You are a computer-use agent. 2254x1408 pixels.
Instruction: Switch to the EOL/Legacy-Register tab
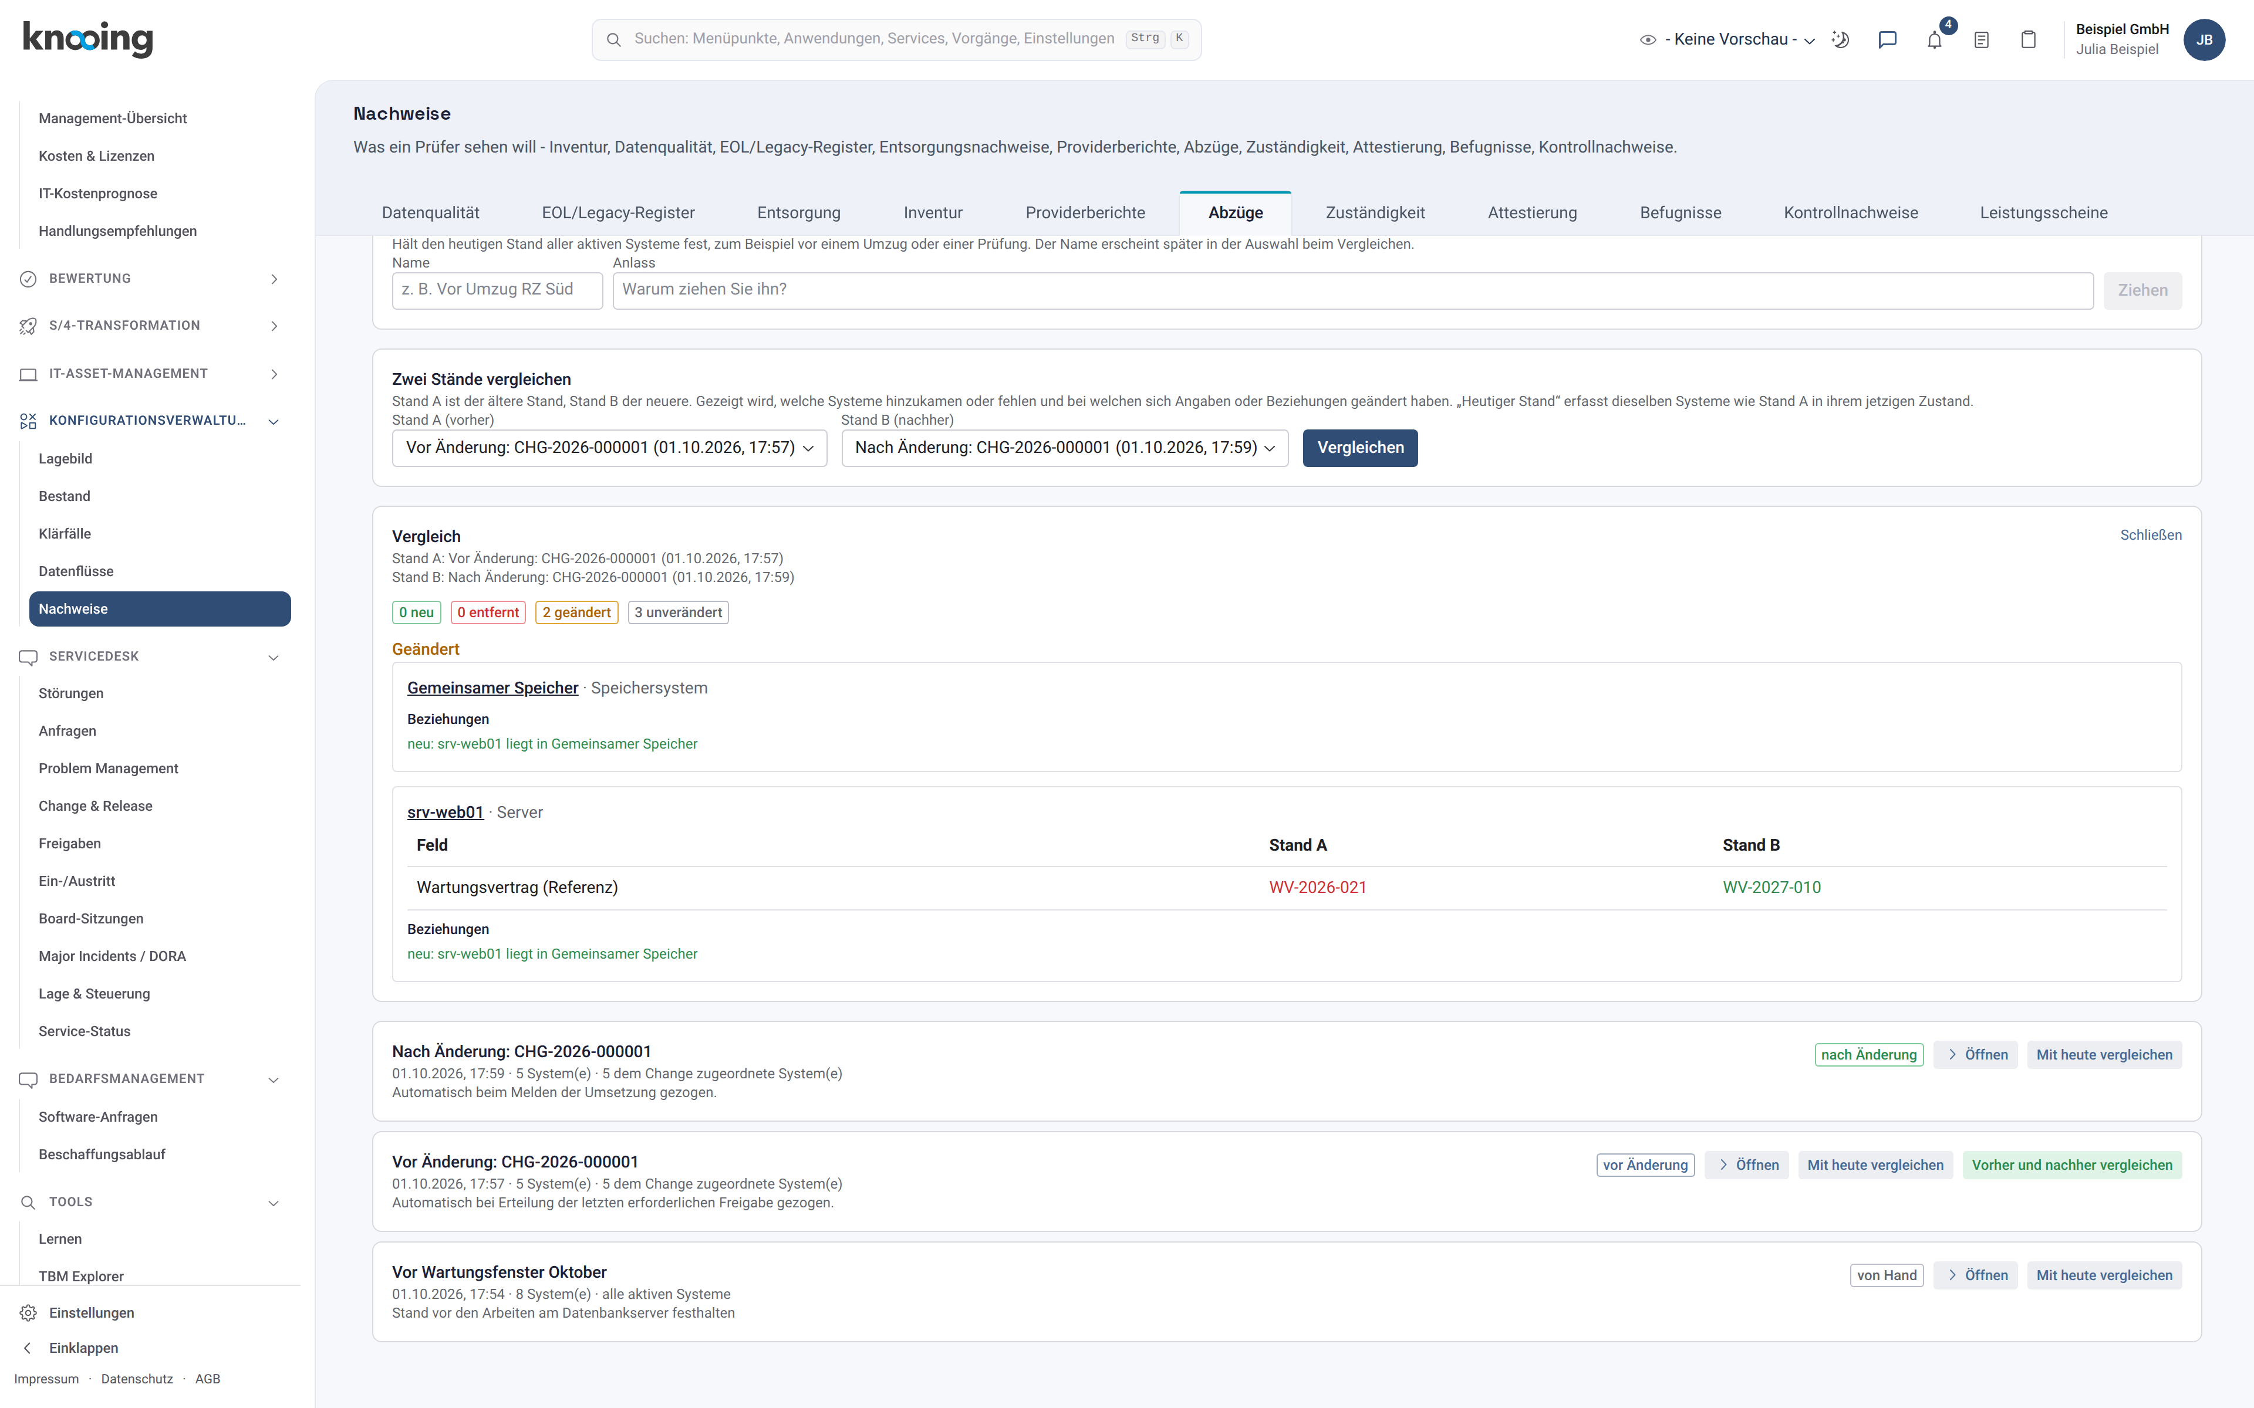click(619, 213)
